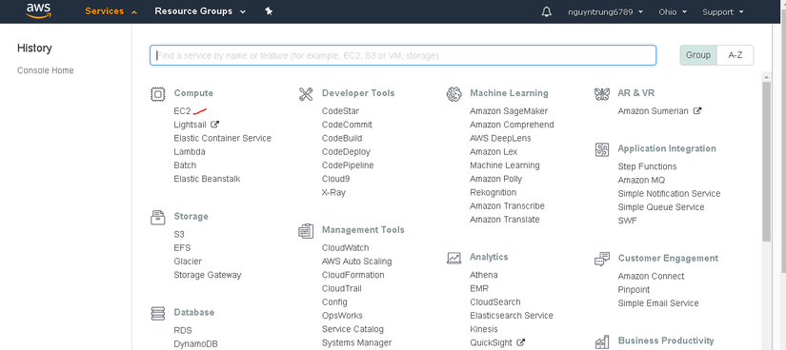
Task: Open Amazon Sumerian
Action: tap(654, 111)
